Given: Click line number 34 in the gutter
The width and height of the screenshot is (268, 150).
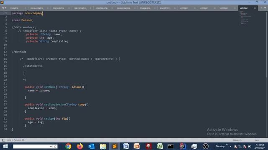Looking at the screenshot, I should [5, 129].
